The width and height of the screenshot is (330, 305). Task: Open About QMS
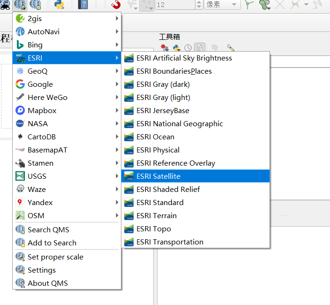tap(67, 283)
